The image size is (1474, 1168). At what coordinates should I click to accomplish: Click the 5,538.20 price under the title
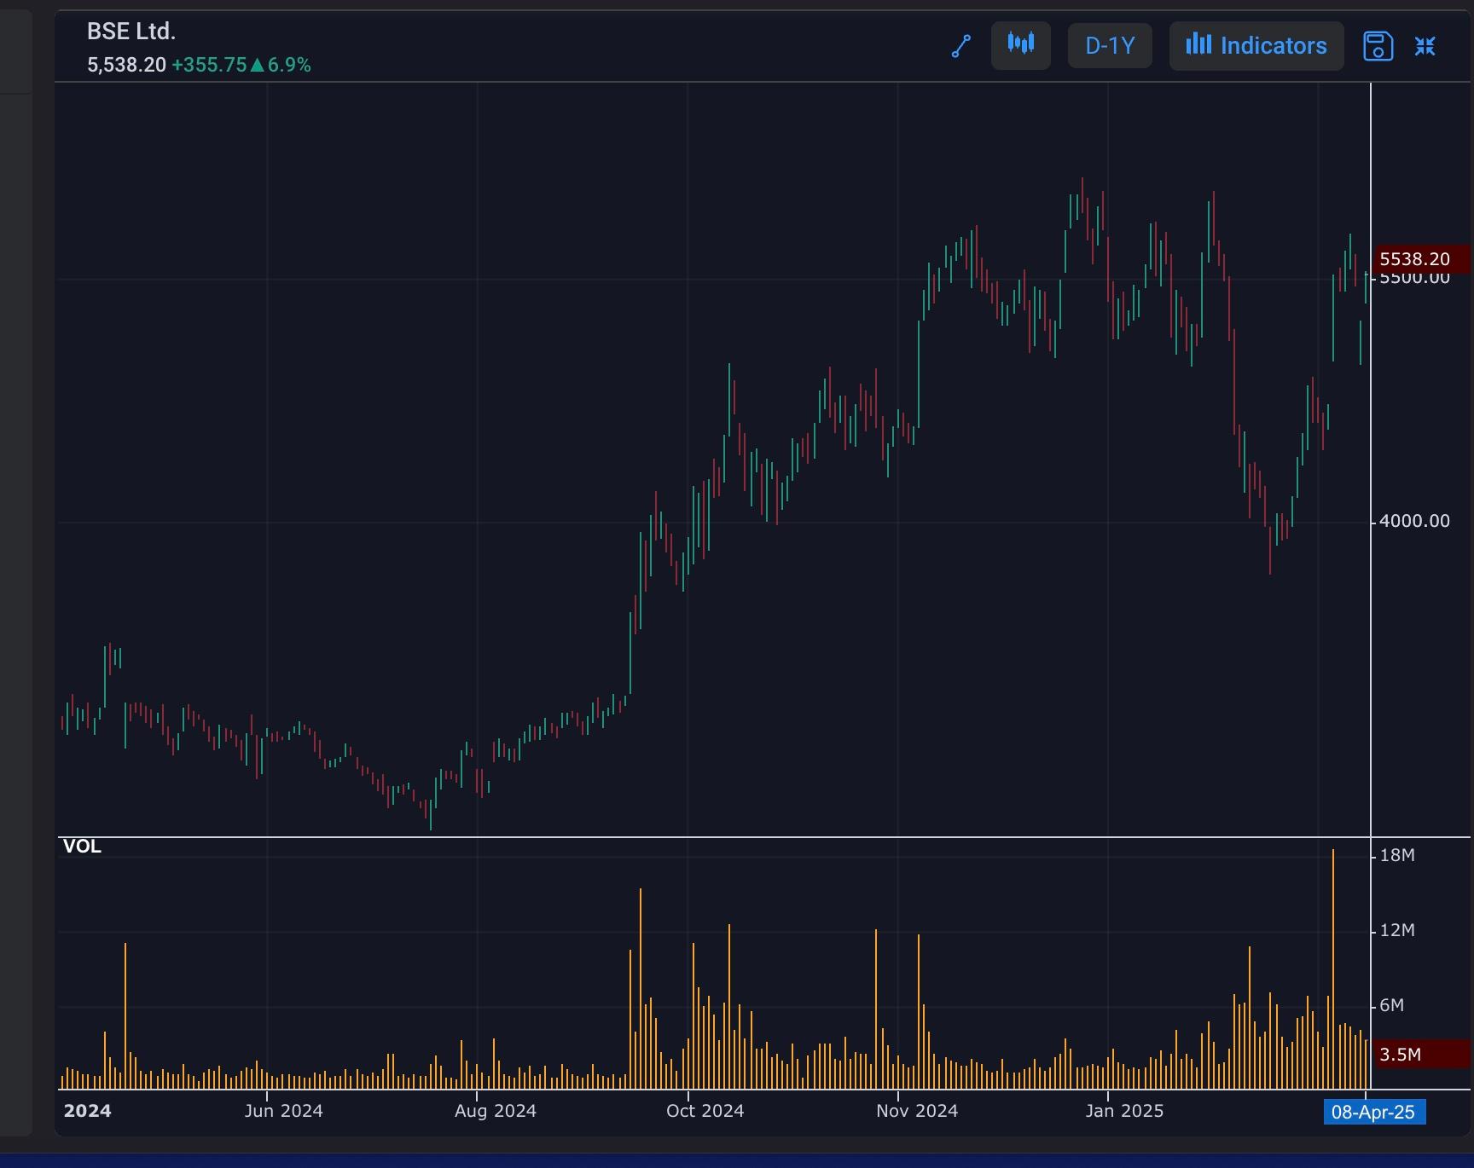tap(126, 65)
